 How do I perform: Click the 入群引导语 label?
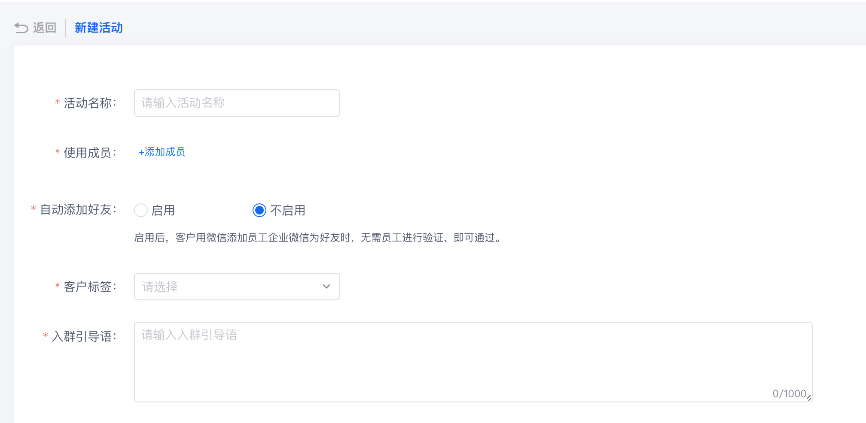[84, 336]
